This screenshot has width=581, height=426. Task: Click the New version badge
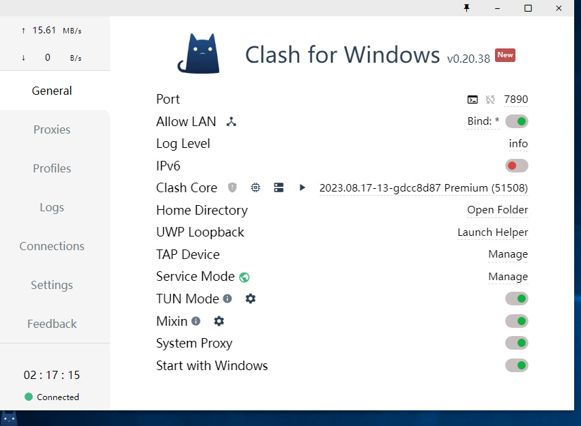pos(505,55)
